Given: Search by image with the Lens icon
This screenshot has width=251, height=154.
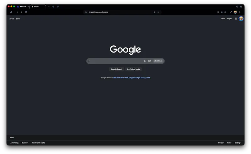Looking at the screenshot, I should point(149,61).
